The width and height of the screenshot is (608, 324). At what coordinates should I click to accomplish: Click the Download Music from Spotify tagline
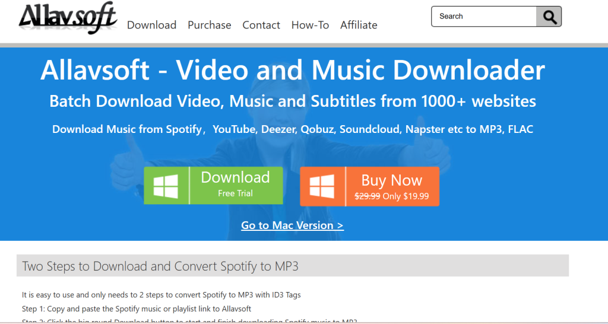(x=292, y=129)
